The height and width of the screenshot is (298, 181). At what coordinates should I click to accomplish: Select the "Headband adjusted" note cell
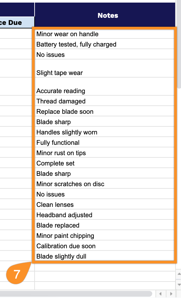point(104,215)
